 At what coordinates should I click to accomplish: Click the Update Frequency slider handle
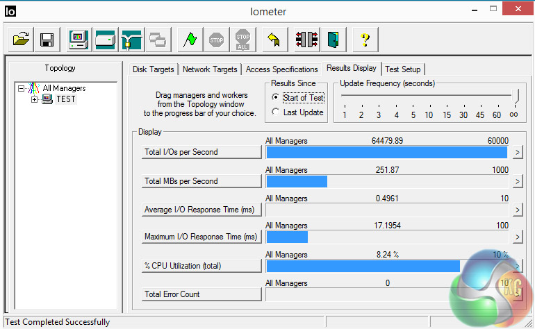point(515,96)
